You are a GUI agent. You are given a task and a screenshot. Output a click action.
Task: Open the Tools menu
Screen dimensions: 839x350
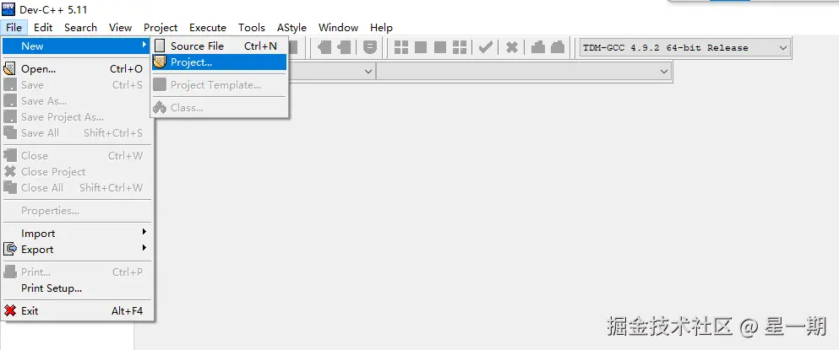[x=252, y=27]
